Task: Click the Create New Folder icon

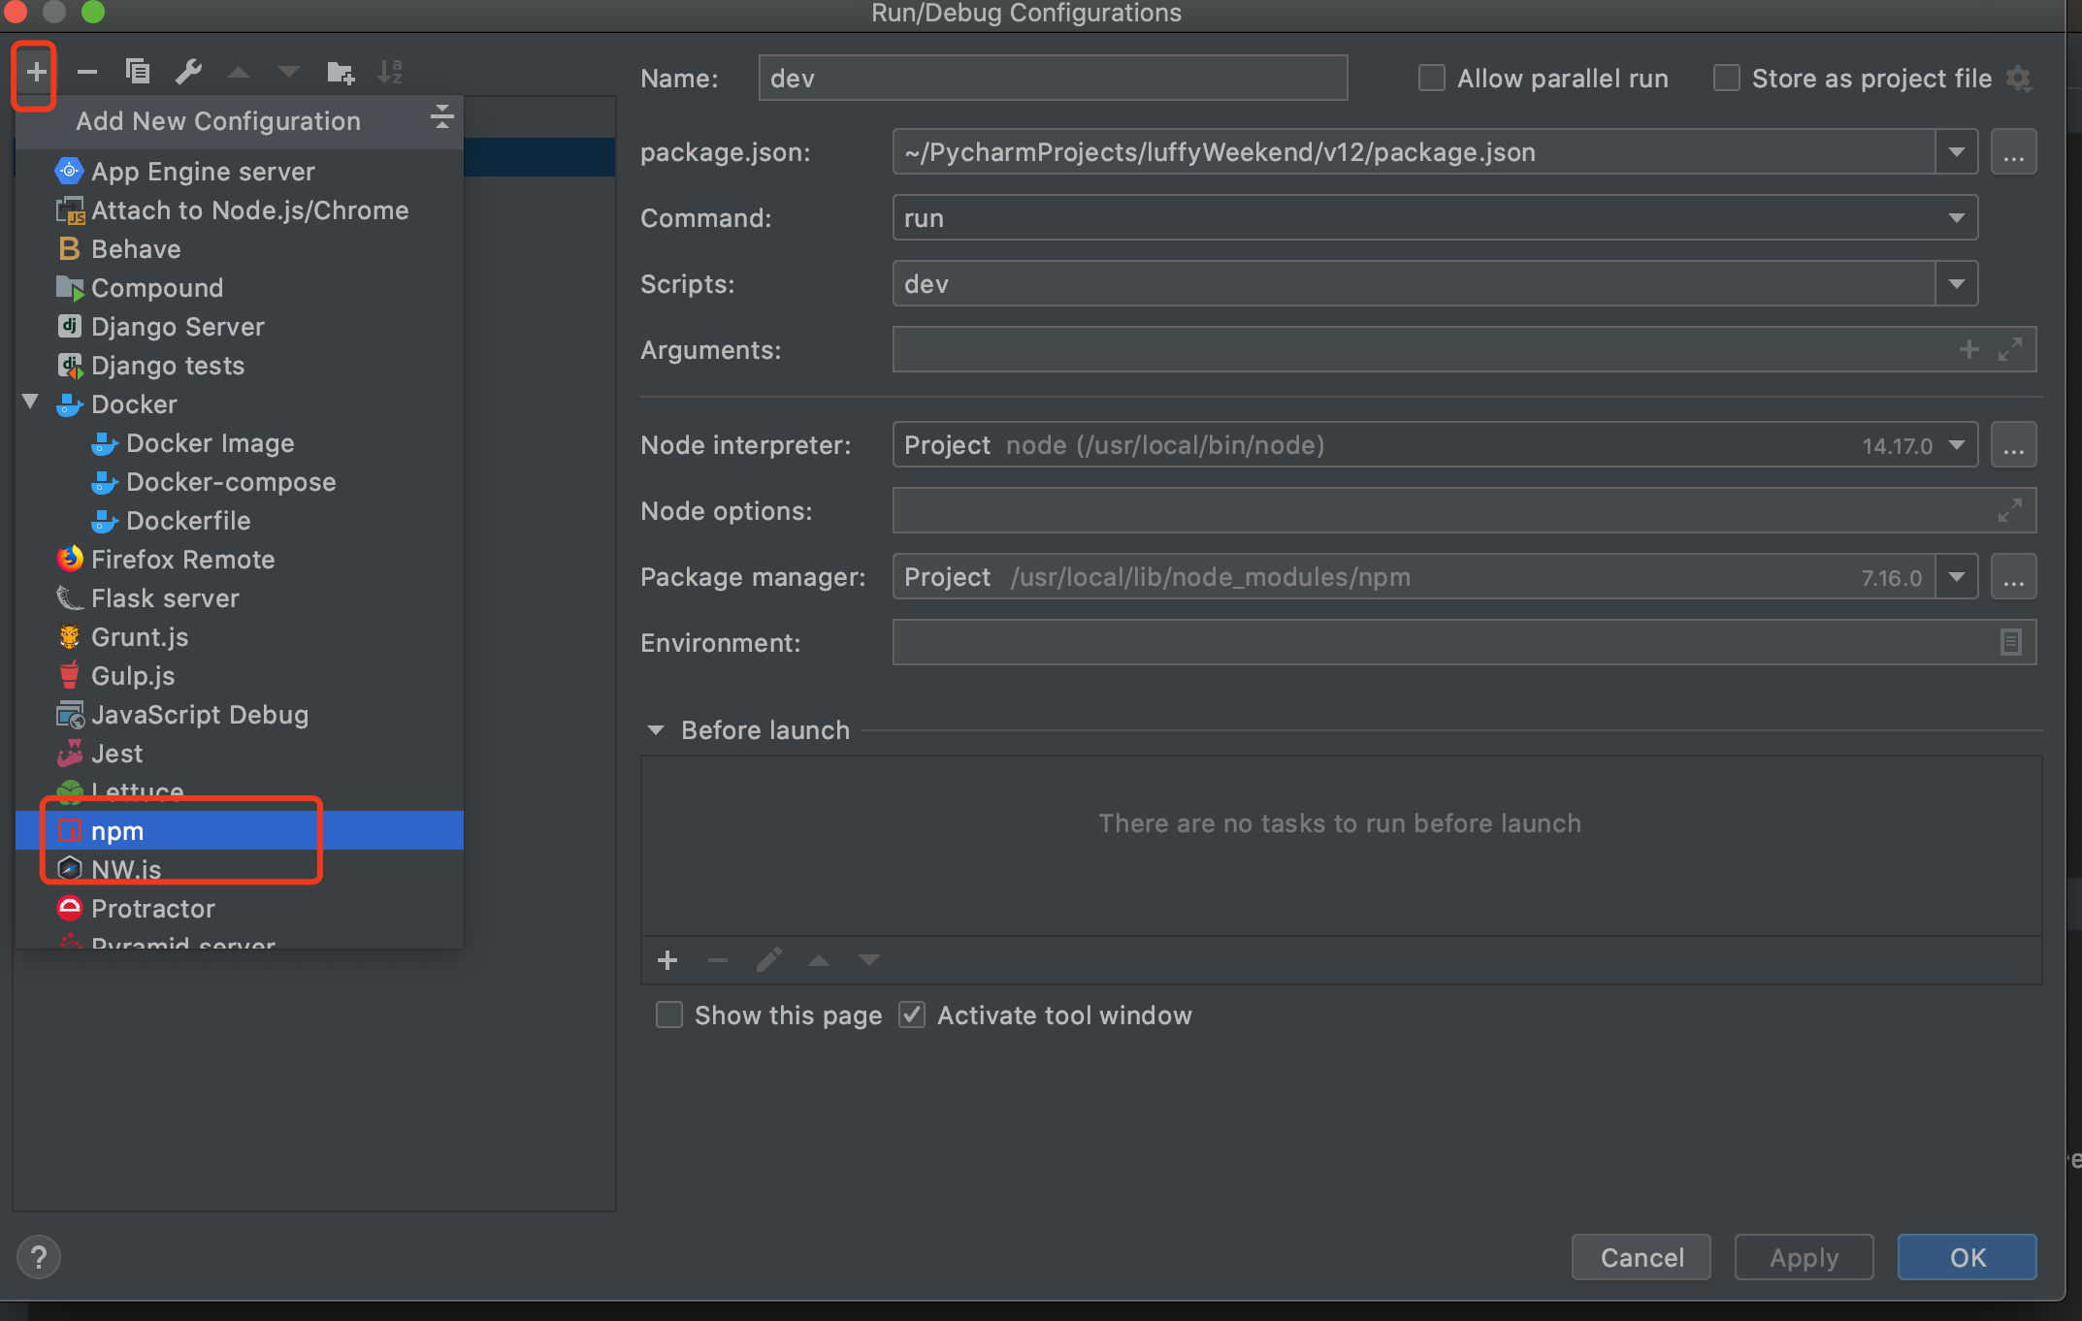Action: (x=341, y=72)
